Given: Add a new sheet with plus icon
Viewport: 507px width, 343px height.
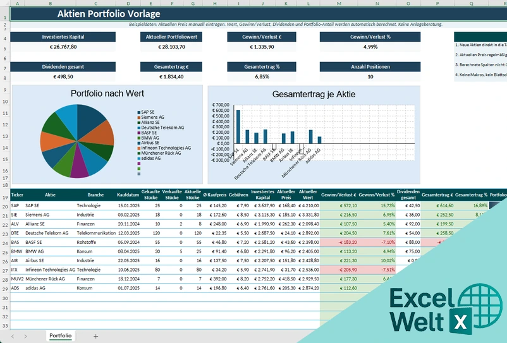Looking at the screenshot, I should tap(95, 336).
